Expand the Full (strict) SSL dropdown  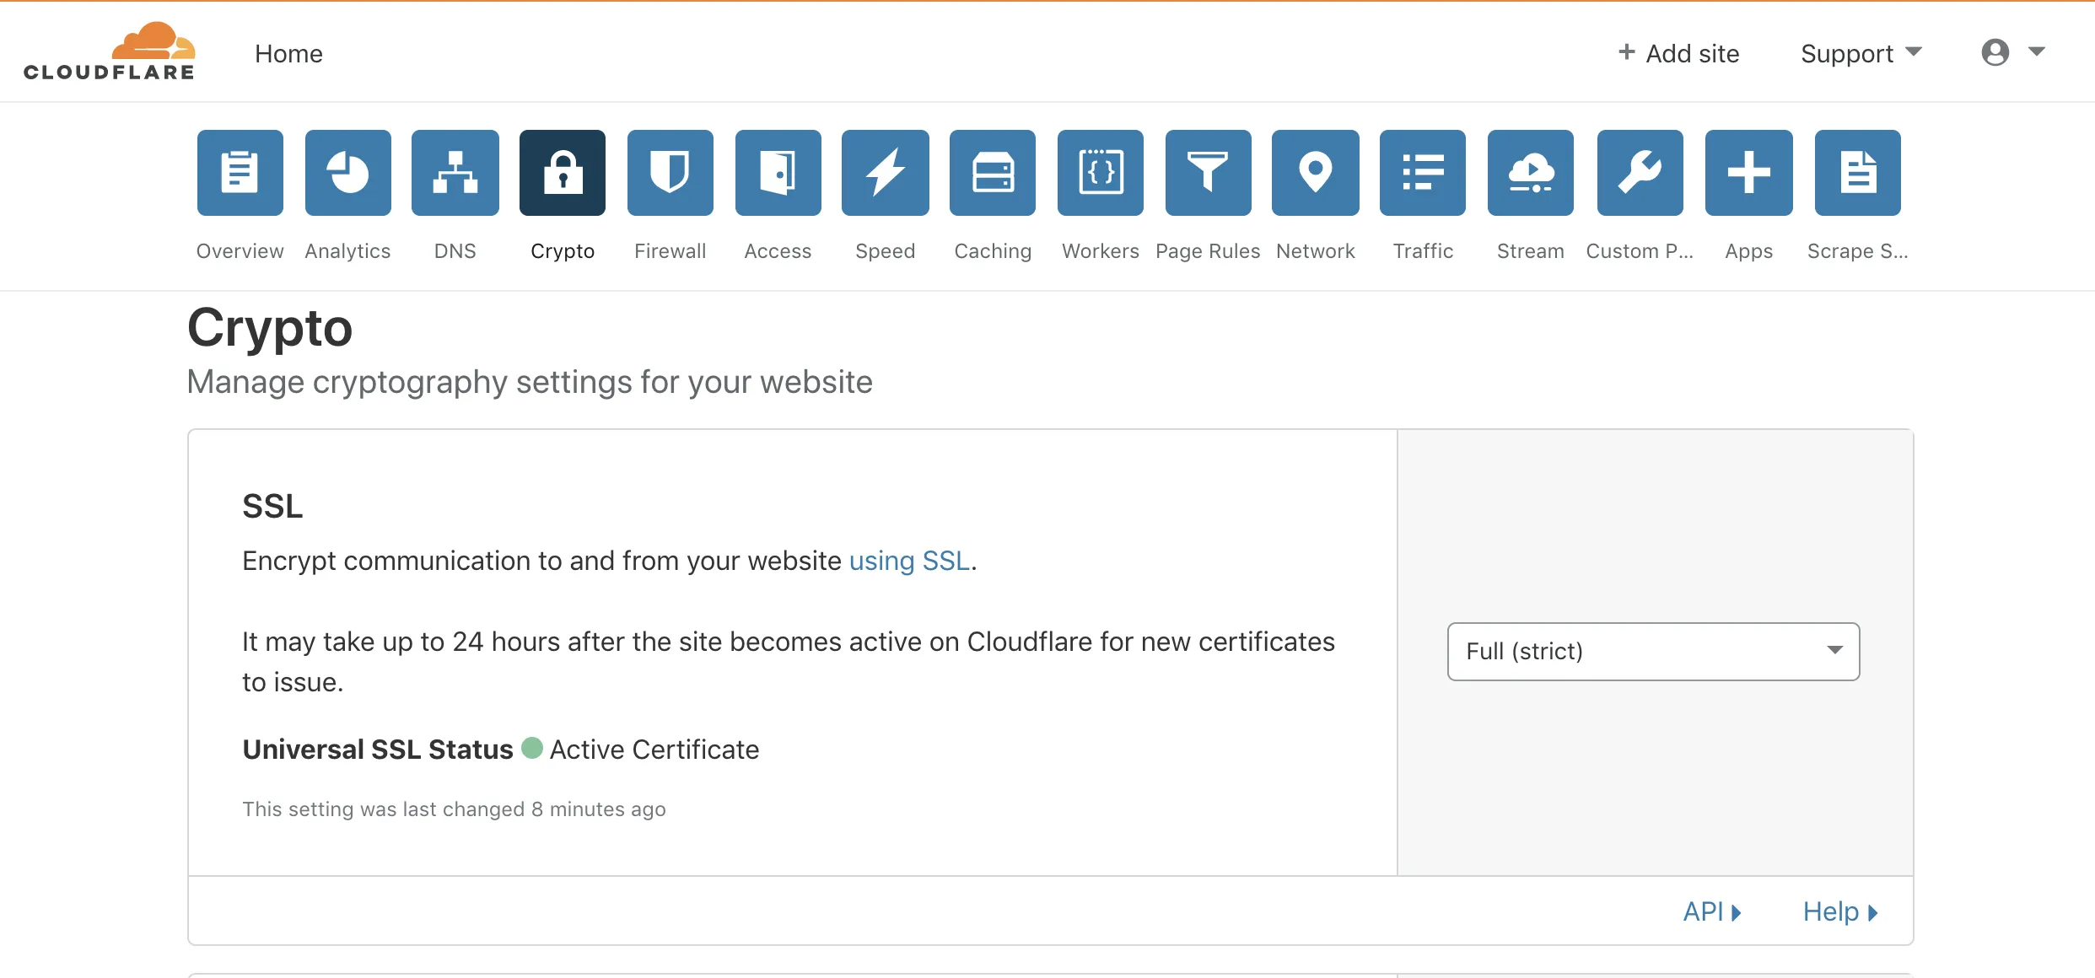click(x=1653, y=651)
